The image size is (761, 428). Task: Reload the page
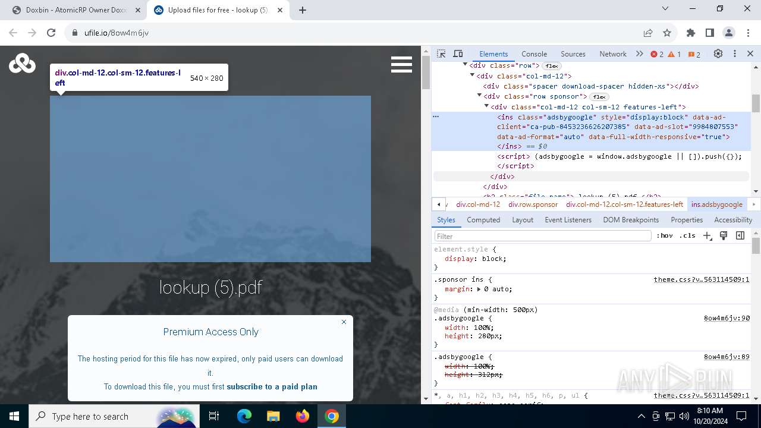(x=51, y=33)
